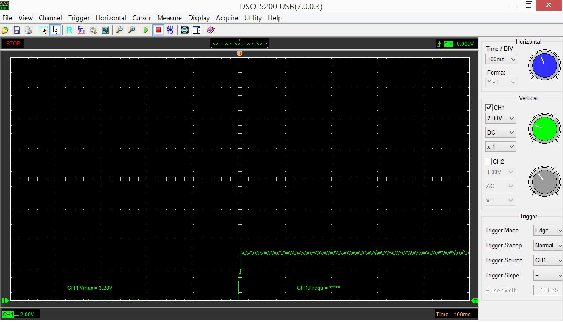Open the Measure menu
The height and width of the screenshot is (322, 563).
click(169, 18)
